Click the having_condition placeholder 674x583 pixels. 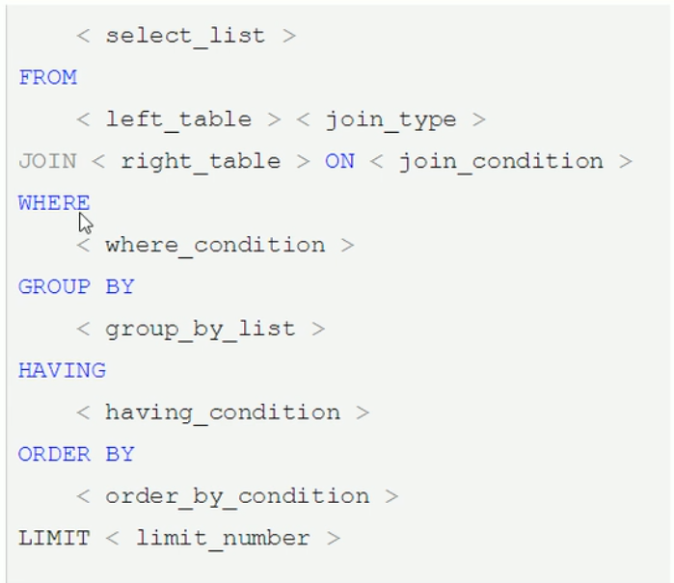223,413
